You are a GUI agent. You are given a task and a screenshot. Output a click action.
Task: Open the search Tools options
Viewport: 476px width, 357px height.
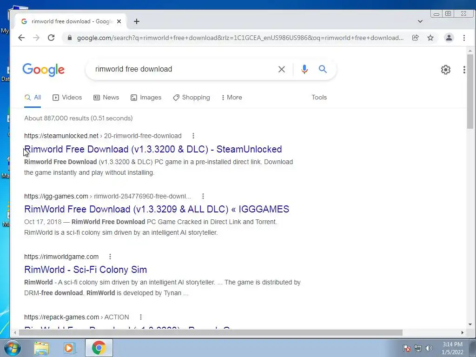(x=319, y=98)
